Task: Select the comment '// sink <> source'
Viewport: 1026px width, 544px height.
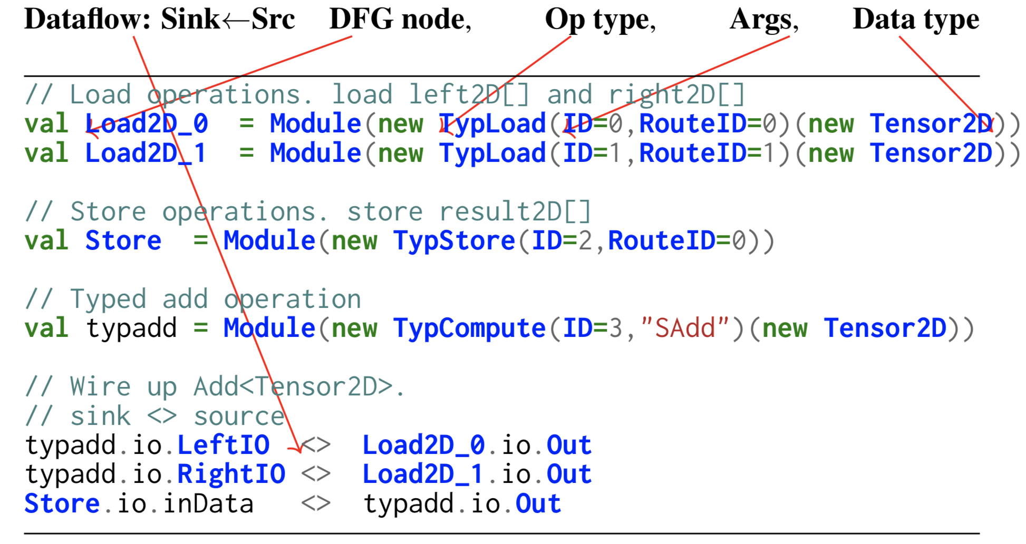Action: point(155,417)
